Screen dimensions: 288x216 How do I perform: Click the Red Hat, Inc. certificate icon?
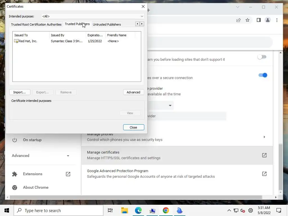click(x=16, y=41)
